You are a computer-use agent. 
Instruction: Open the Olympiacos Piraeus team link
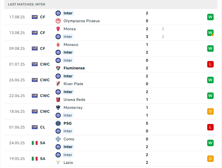(82, 21)
